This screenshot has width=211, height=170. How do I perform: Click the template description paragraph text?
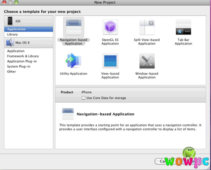(130, 127)
